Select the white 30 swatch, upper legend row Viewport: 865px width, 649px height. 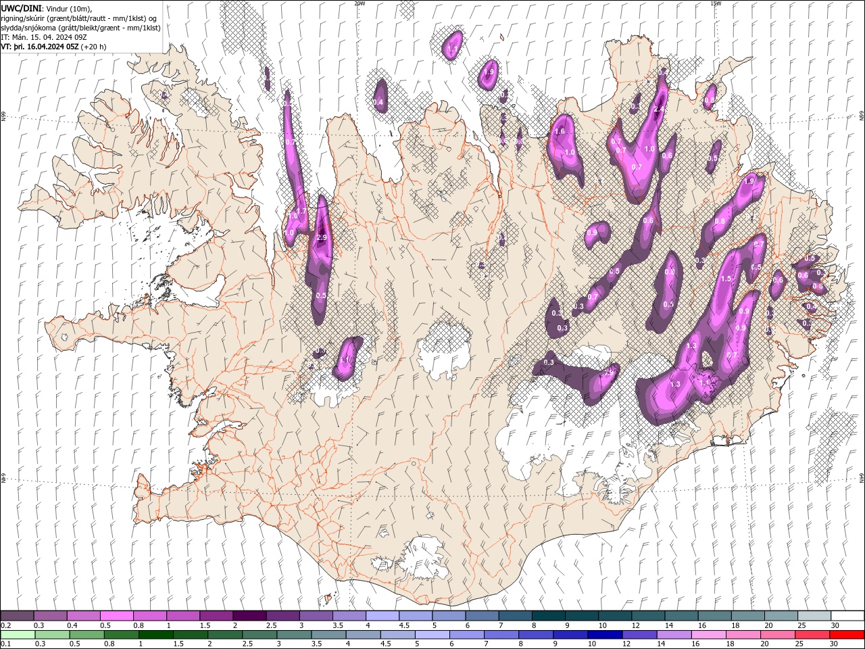coord(847,616)
